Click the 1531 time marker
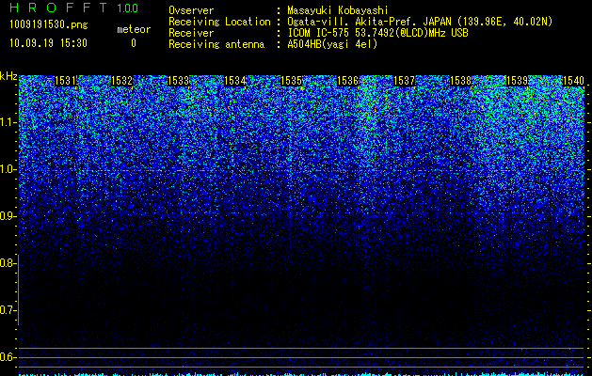 tap(65, 81)
